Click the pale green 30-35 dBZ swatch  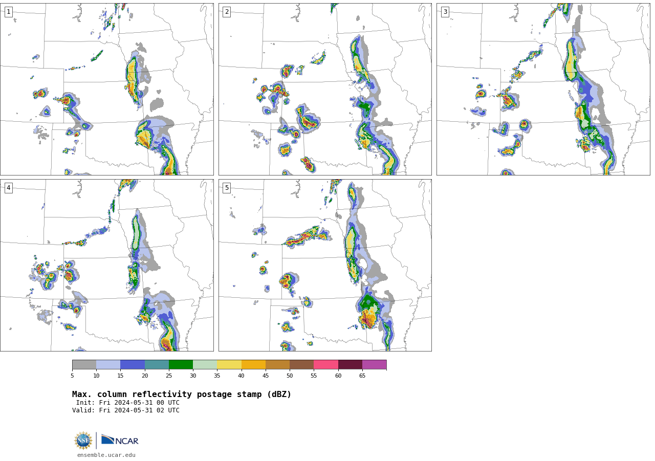pos(205,365)
